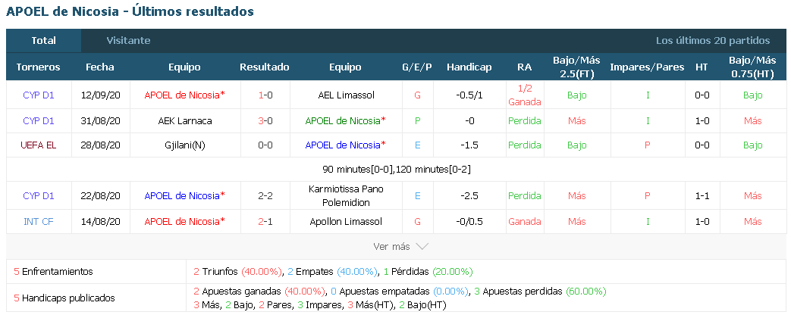Viewport: 791px width, 315px height.
Task: Open CYP D1 link for 12/09/20 match
Action: [x=39, y=95]
